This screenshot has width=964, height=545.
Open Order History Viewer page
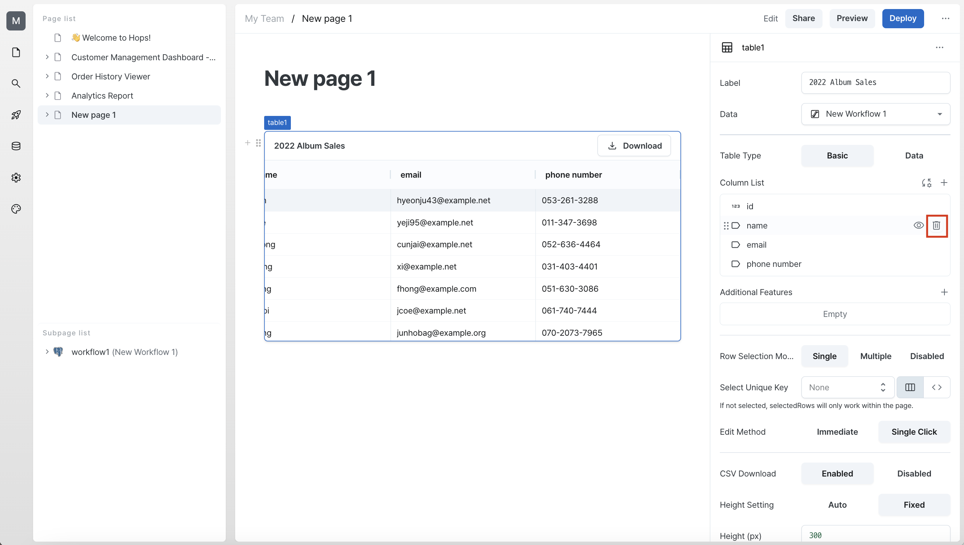pos(129,76)
